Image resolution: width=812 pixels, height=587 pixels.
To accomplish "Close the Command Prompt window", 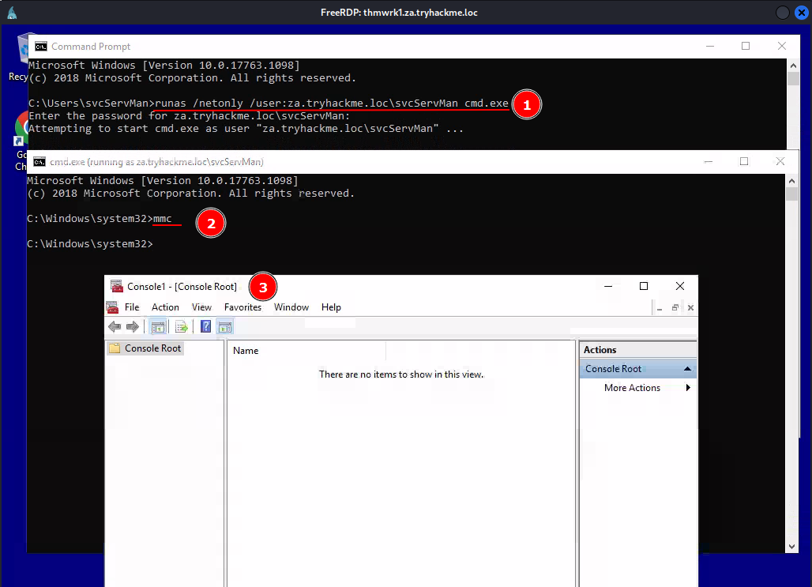I will click(x=782, y=46).
